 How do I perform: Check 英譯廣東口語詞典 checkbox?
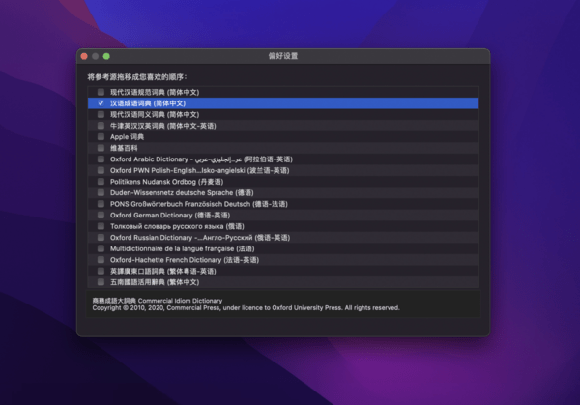click(x=101, y=271)
